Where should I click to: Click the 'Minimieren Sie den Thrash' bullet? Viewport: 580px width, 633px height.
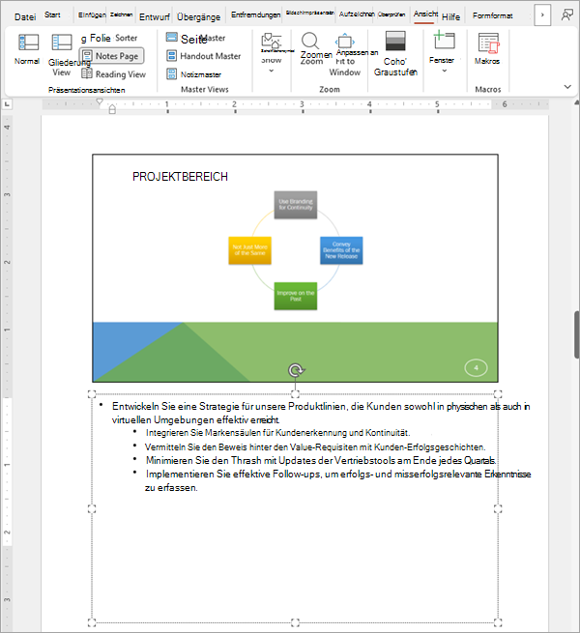(x=321, y=460)
